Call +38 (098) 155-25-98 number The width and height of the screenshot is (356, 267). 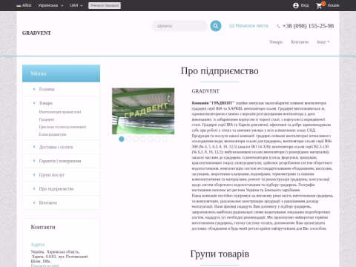308,26
